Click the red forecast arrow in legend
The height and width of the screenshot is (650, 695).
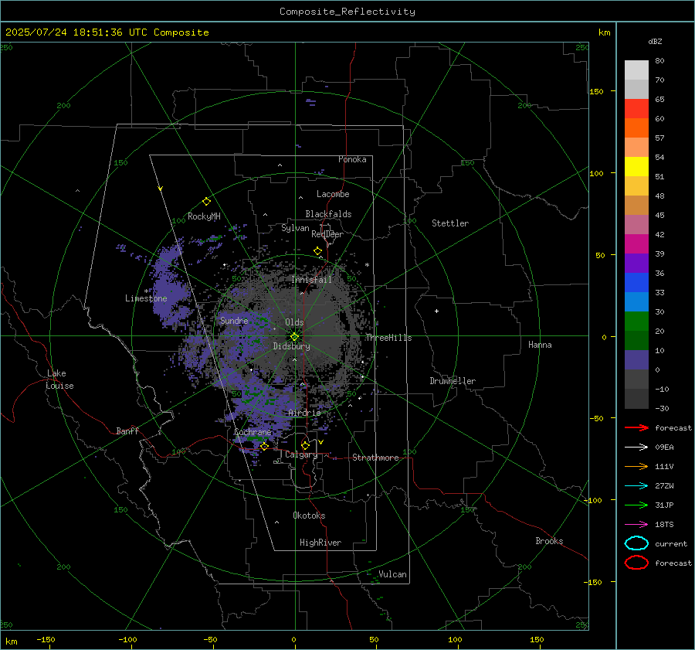point(636,427)
